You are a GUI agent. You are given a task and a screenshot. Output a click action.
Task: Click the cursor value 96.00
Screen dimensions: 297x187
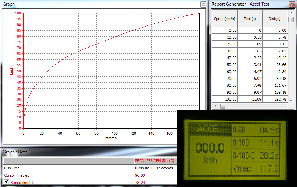[x=140, y=175]
